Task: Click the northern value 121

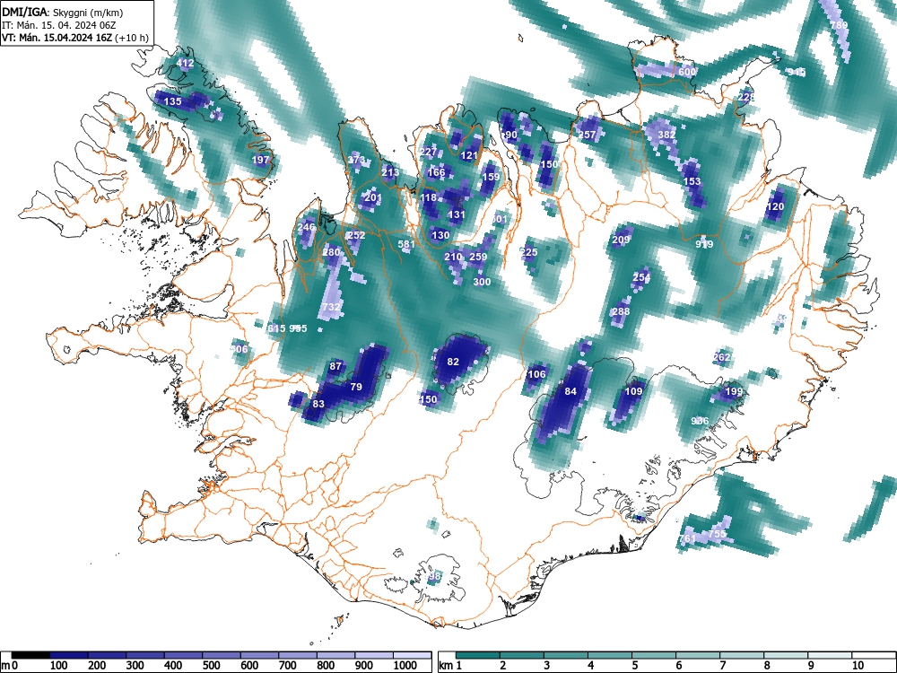Action: 469,155
